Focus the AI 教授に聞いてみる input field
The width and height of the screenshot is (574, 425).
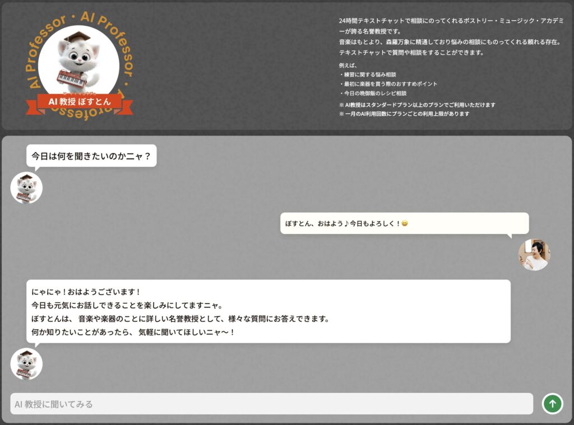point(271,404)
